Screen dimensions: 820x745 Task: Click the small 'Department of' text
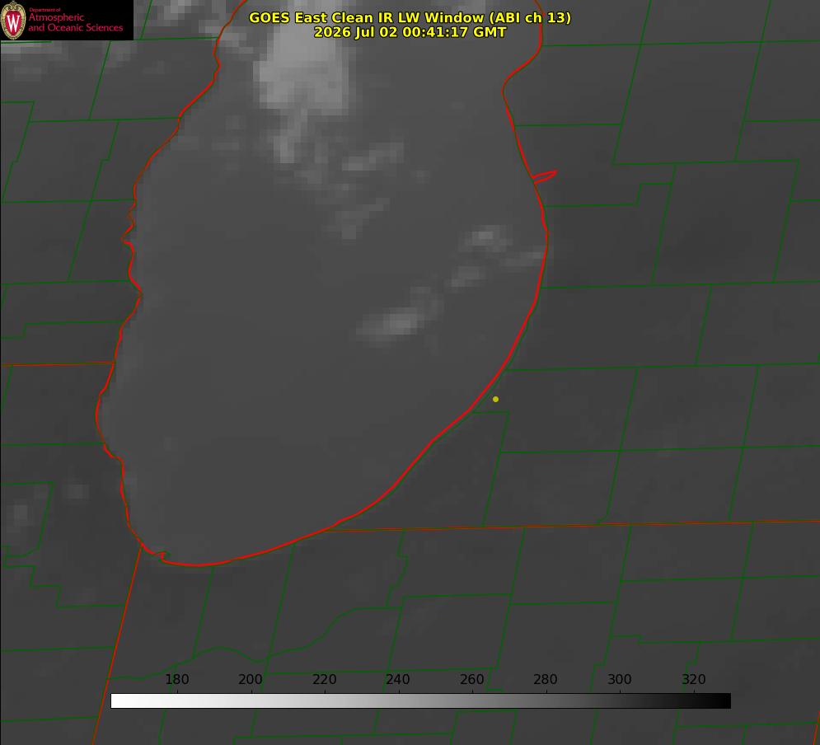[45, 9]
